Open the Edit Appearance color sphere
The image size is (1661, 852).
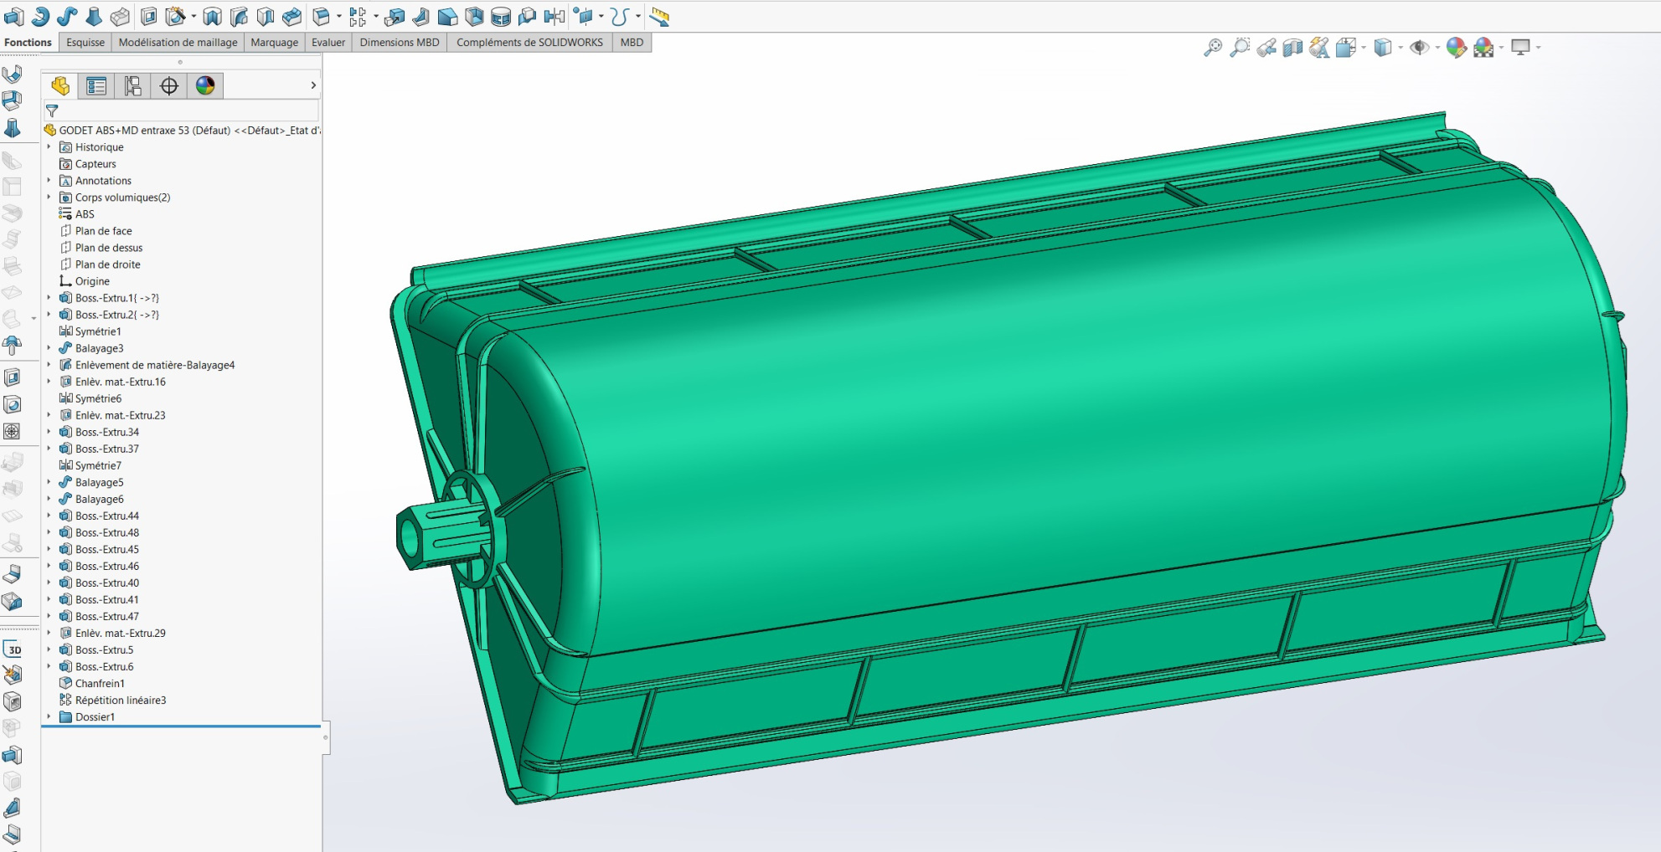tap(1456, 48)
